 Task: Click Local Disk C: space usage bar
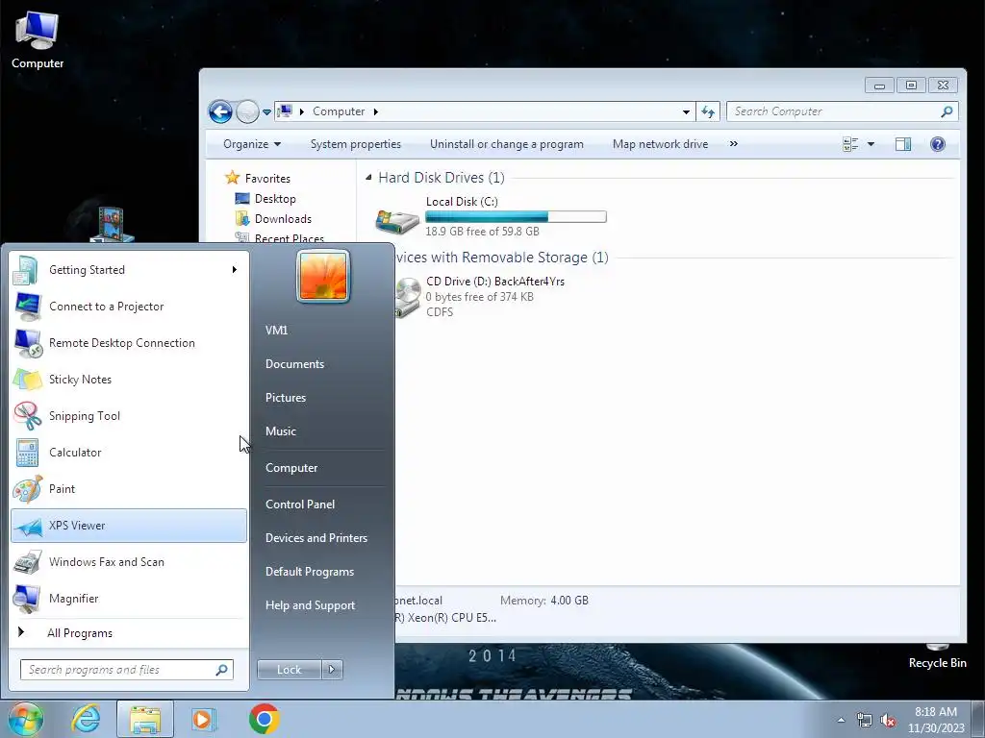pyautogui.click(x=516, y=216)
